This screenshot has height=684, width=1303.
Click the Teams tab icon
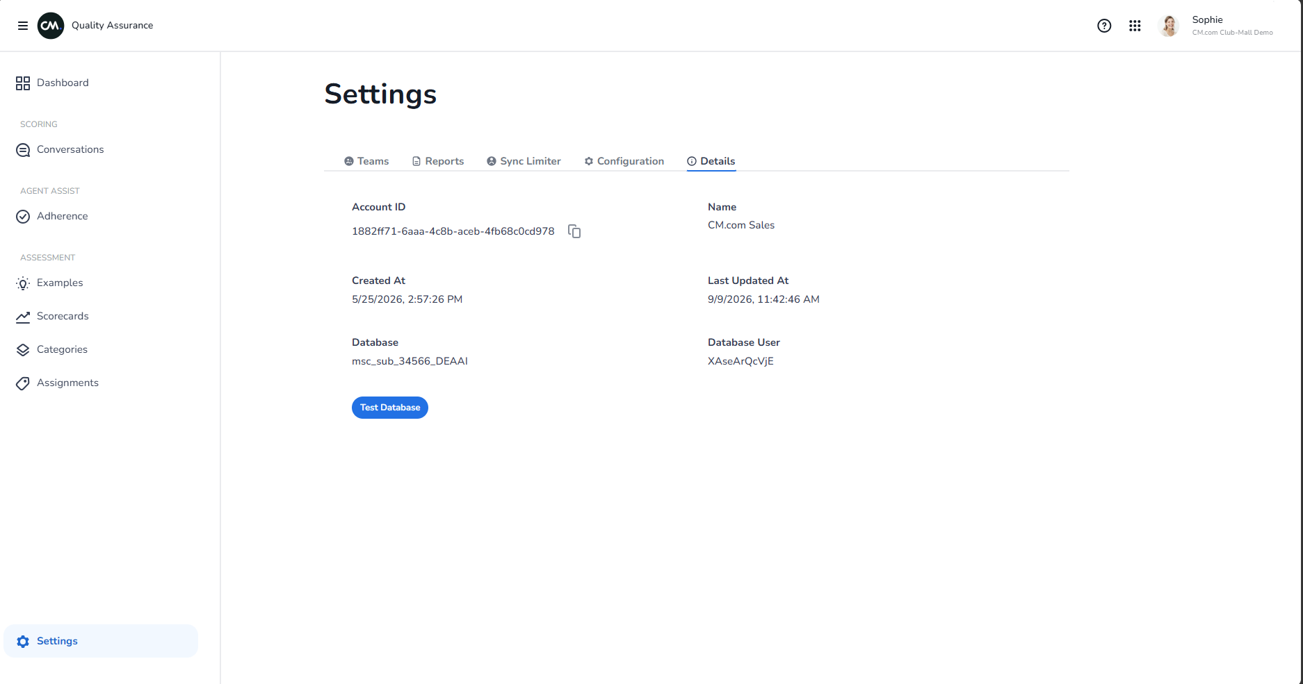coord(349,161)
